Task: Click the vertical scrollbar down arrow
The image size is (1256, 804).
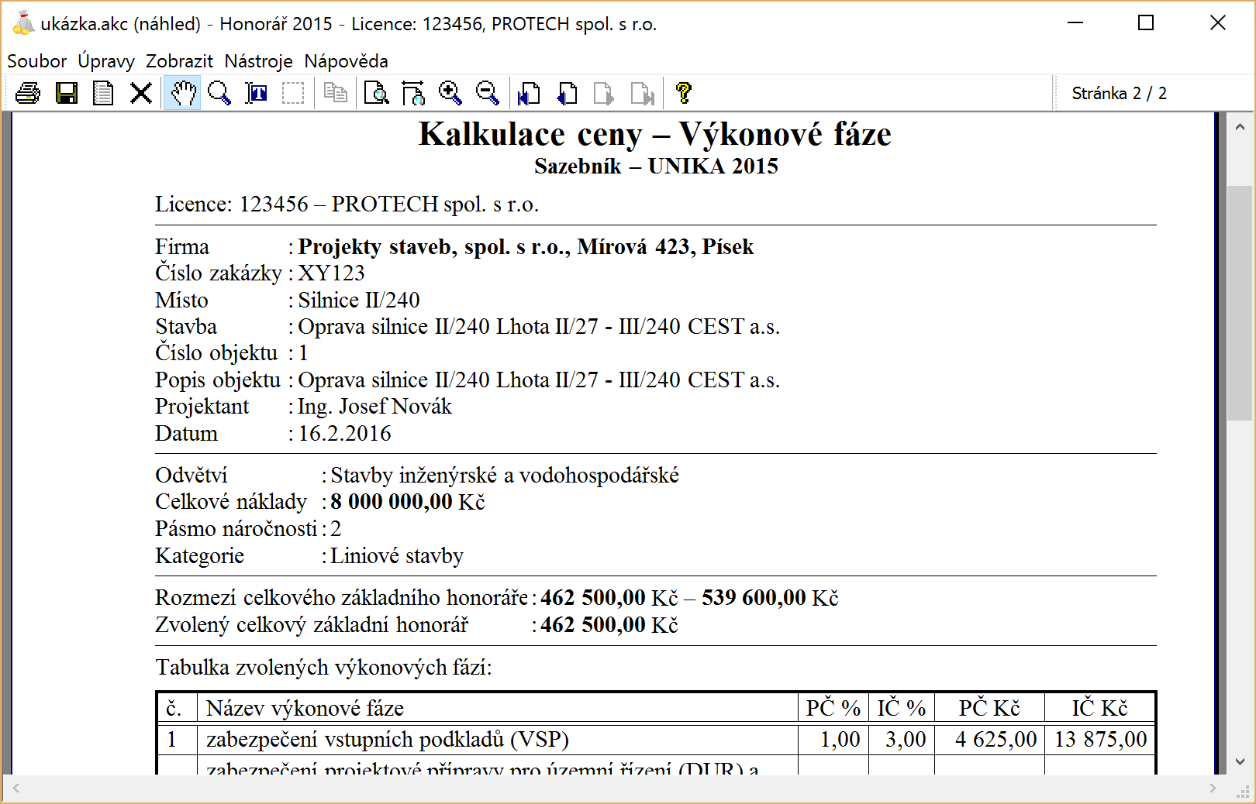Action: [1239, 762]
